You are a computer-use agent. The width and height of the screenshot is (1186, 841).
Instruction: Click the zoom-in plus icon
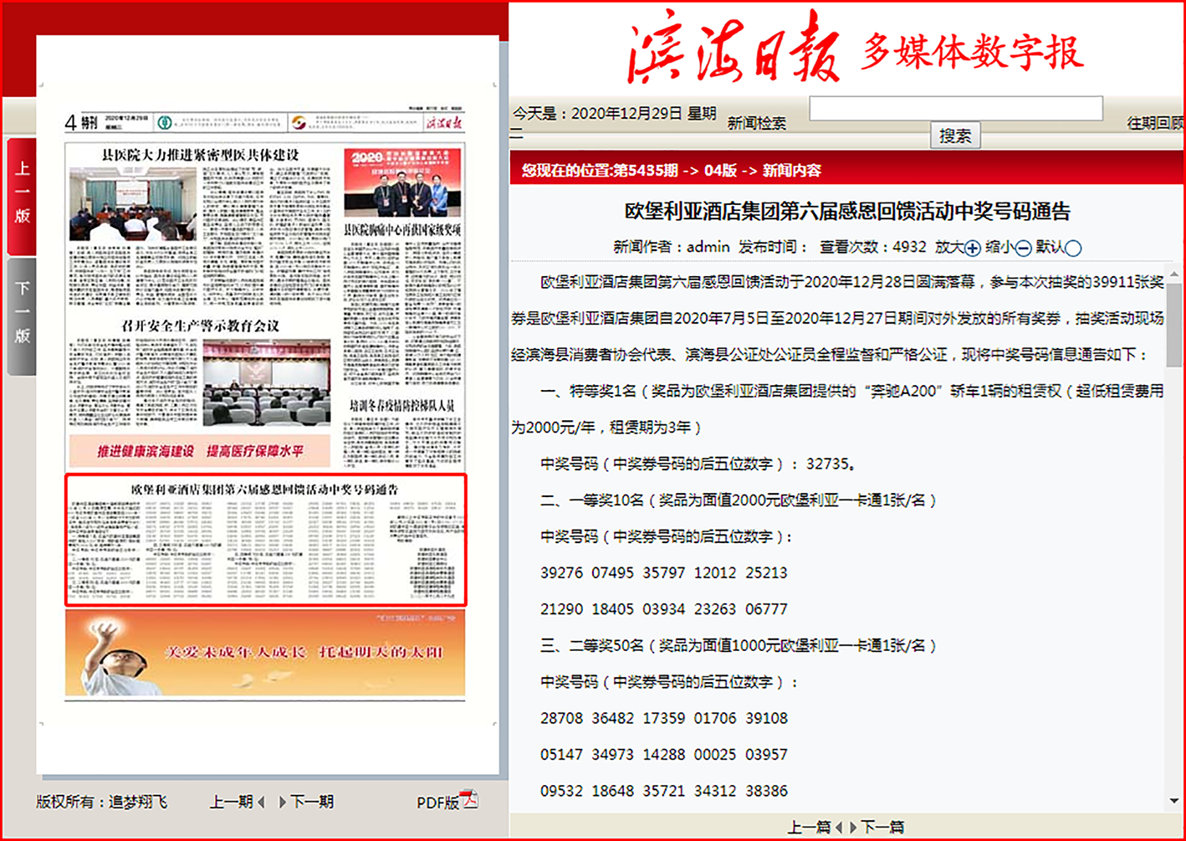pyautogui.click(x=972, y=248)
